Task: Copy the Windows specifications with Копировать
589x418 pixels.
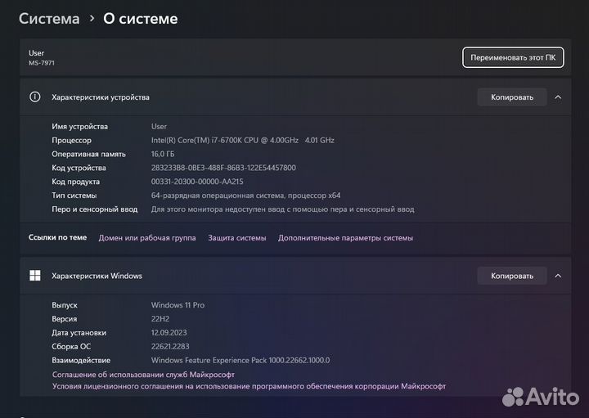Action: (512, 276)
